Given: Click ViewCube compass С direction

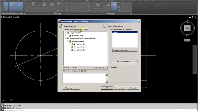Looking at the screenshot, I should (187, 22).
